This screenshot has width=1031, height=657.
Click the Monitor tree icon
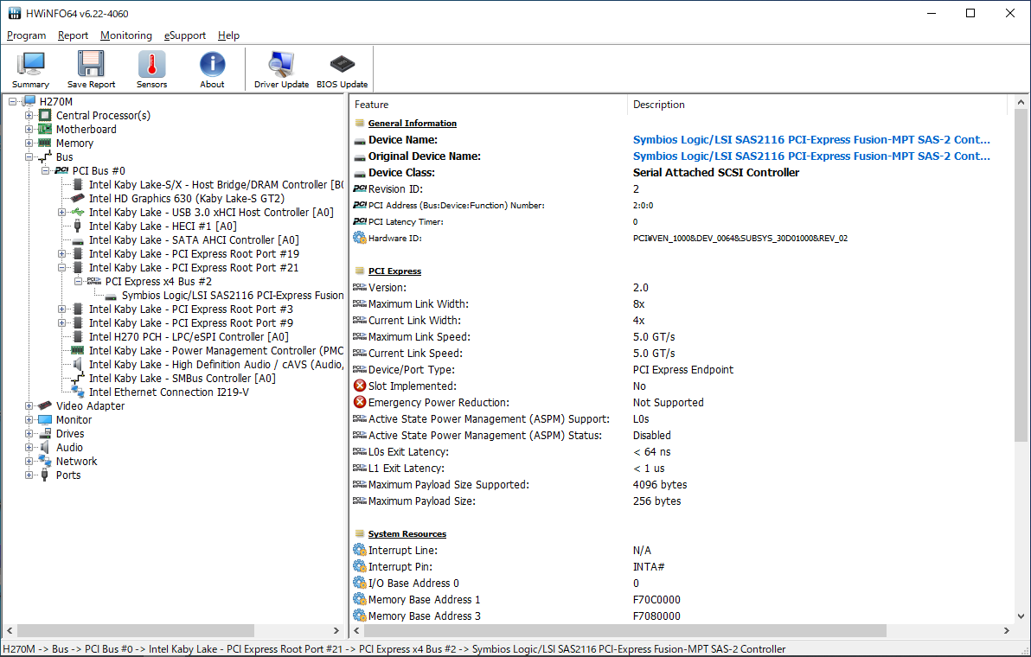click(45, 420)
